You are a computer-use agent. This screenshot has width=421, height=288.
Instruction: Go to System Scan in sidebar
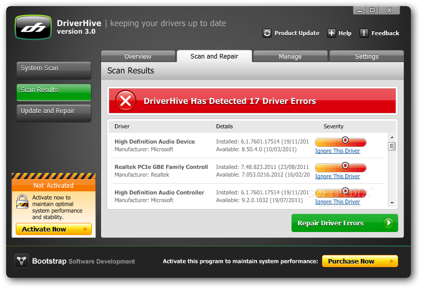54,70
